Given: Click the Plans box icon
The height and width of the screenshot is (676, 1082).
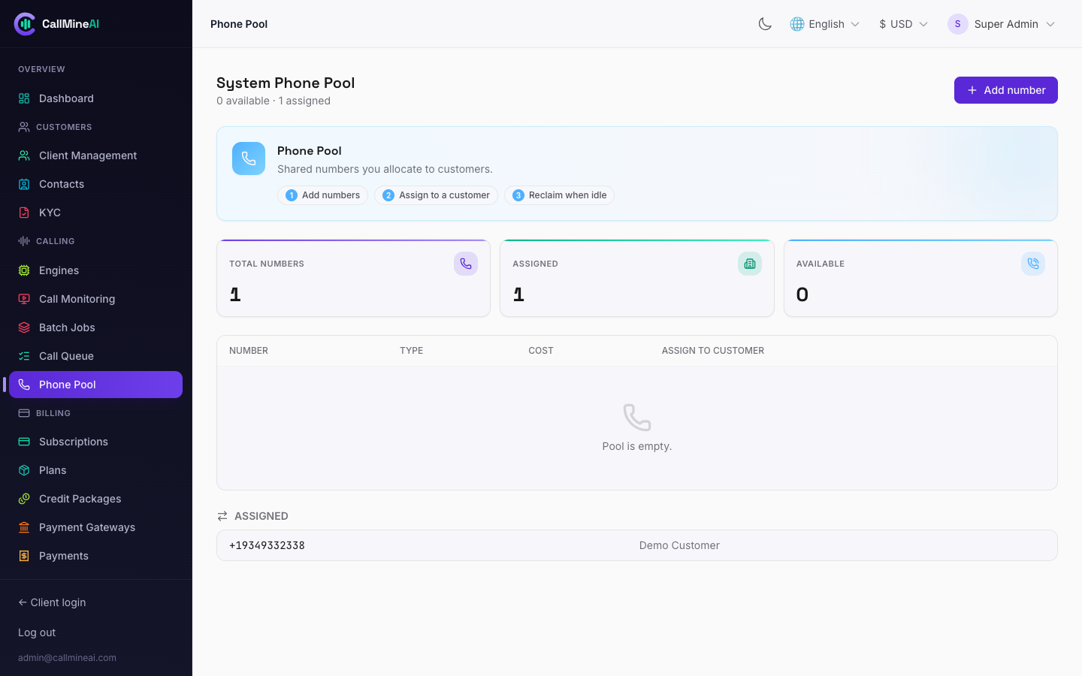Looking at the screenshot, I should click(x=24, y=470).
